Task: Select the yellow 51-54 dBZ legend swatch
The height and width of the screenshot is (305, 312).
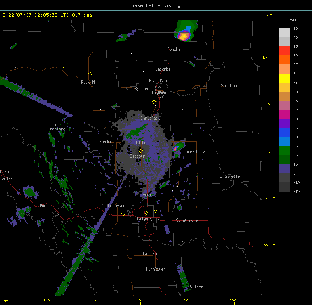Action: [284, 78]
